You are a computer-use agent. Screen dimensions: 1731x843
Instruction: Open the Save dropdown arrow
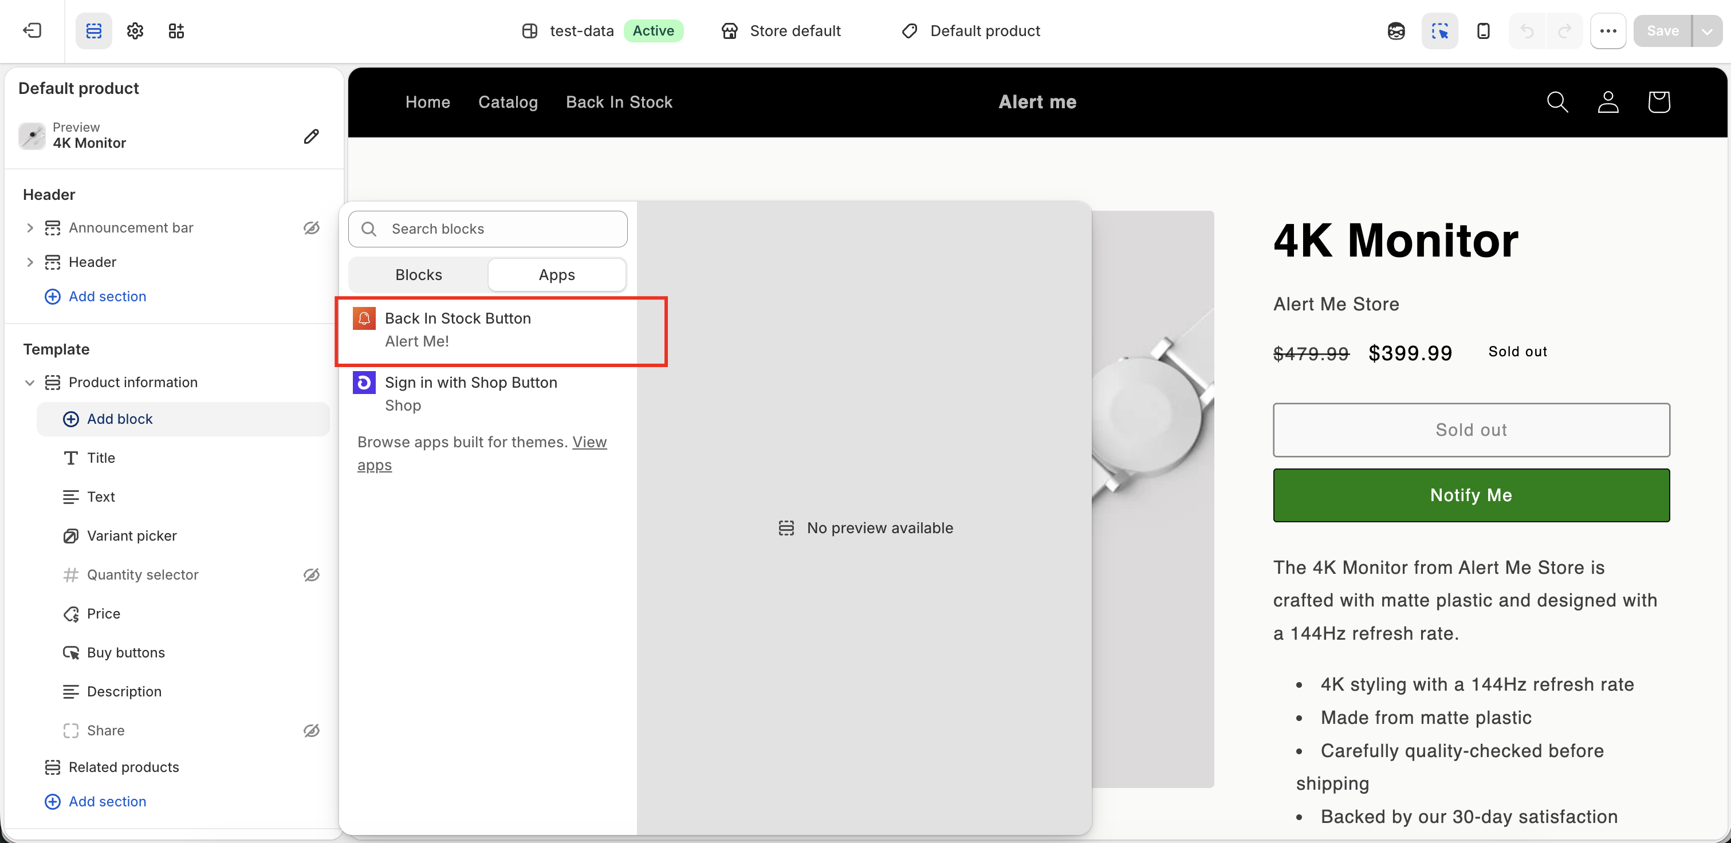(1708, 30)
